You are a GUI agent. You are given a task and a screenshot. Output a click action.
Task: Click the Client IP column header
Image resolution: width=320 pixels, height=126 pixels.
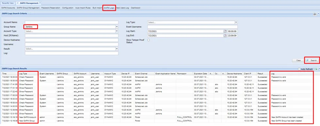pyautogui.click(x=250, y=74)
